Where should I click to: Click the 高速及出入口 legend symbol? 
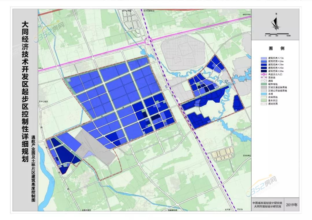(x=264, y=74)
